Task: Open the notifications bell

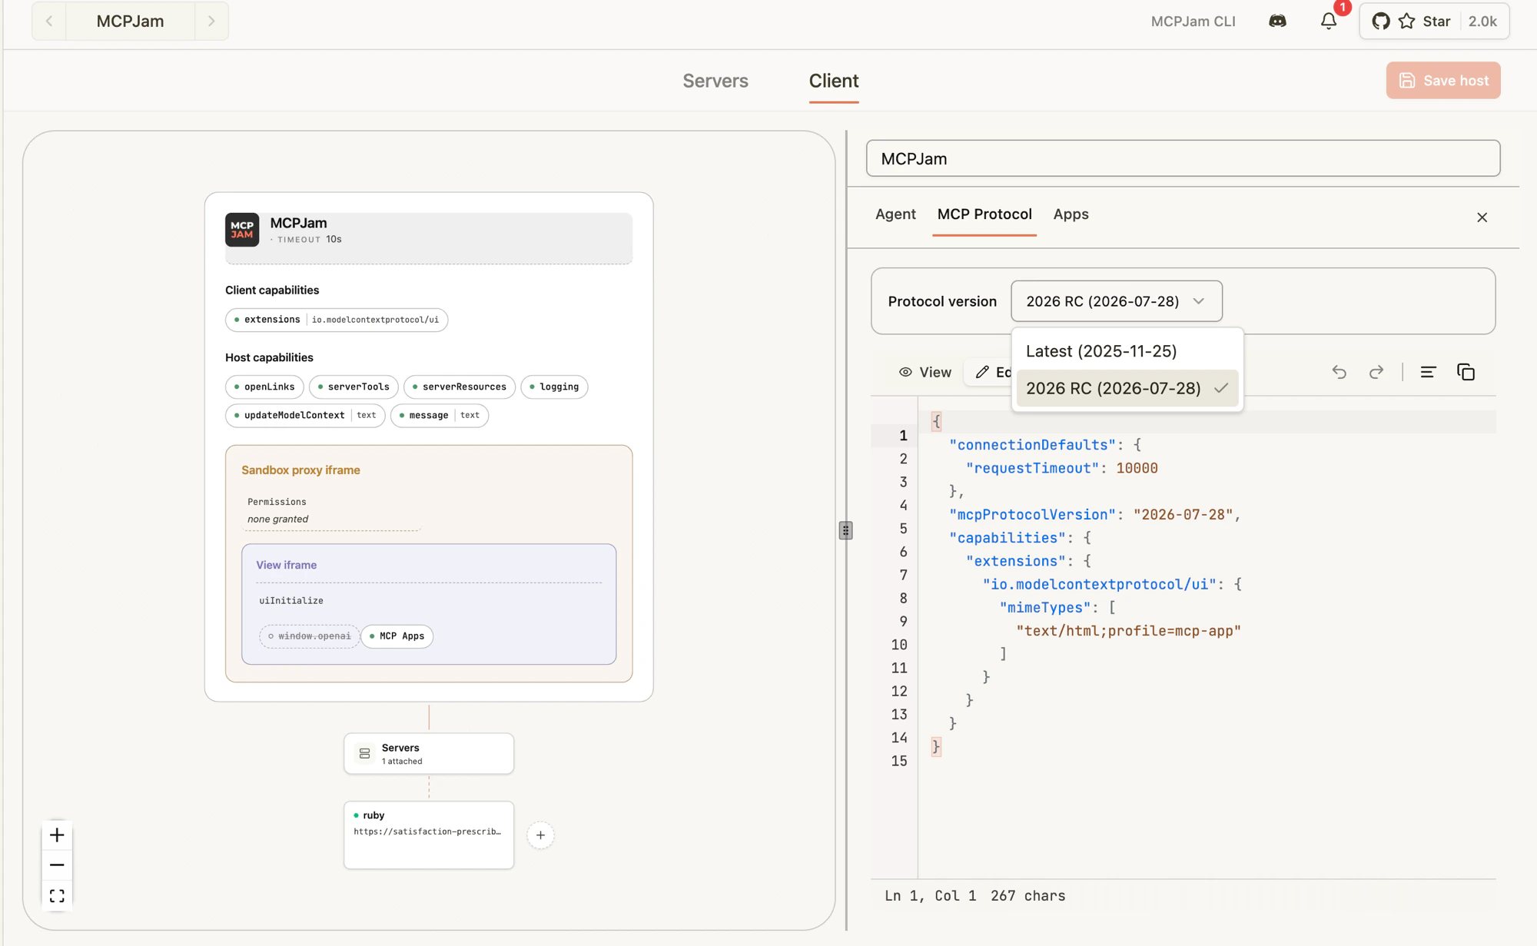Action: pos(1329,22)
